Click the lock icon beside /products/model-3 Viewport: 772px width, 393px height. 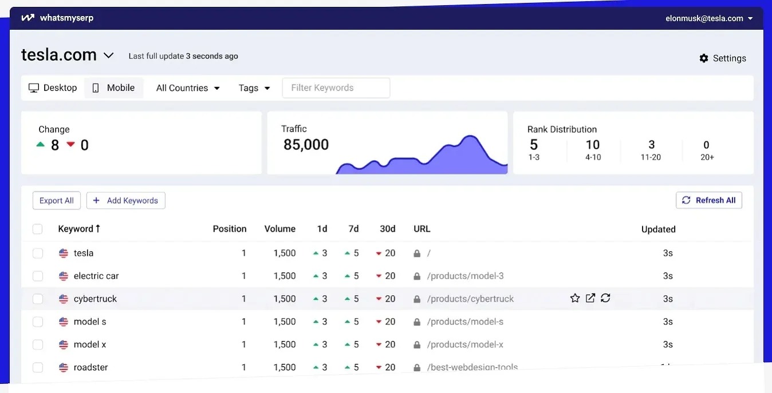click(417, 276)
